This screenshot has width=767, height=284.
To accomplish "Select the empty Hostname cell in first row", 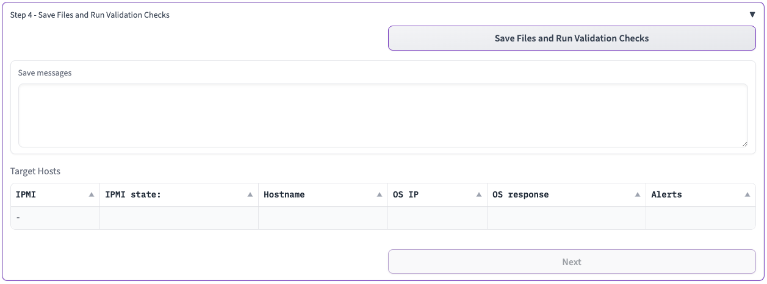I will (x=323, y=218).
